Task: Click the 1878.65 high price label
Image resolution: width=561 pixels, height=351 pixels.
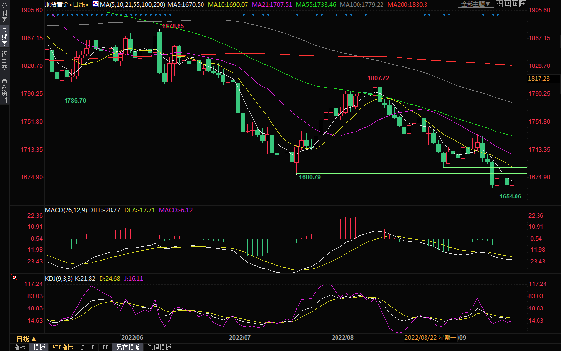Action: [x=173, y=26]
